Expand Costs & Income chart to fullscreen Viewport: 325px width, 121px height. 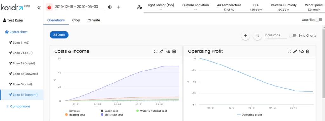tap(156, 51)
